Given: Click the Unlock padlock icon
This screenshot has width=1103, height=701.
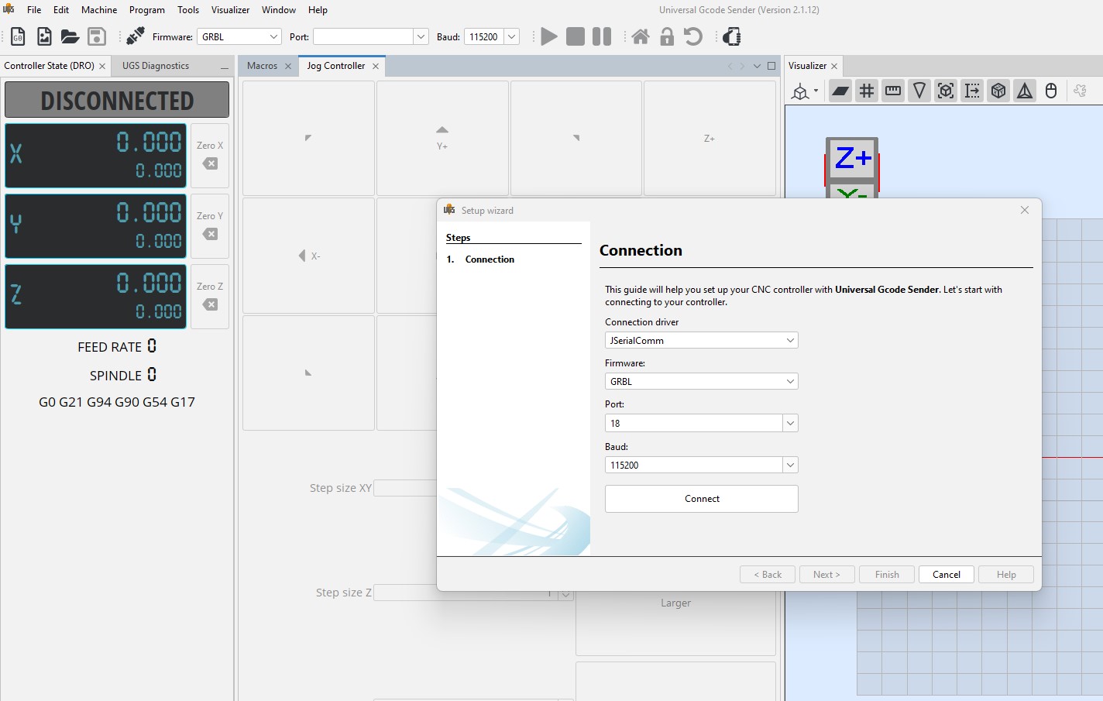Looking at the screenshot, I should [667, 36].
